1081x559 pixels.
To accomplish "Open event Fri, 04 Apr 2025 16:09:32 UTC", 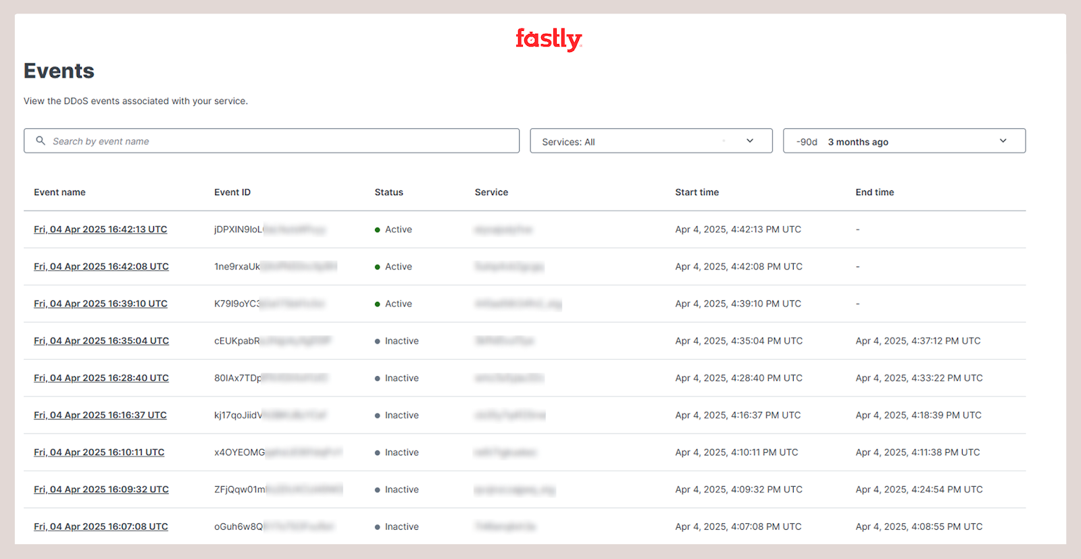I will (101, 489).
